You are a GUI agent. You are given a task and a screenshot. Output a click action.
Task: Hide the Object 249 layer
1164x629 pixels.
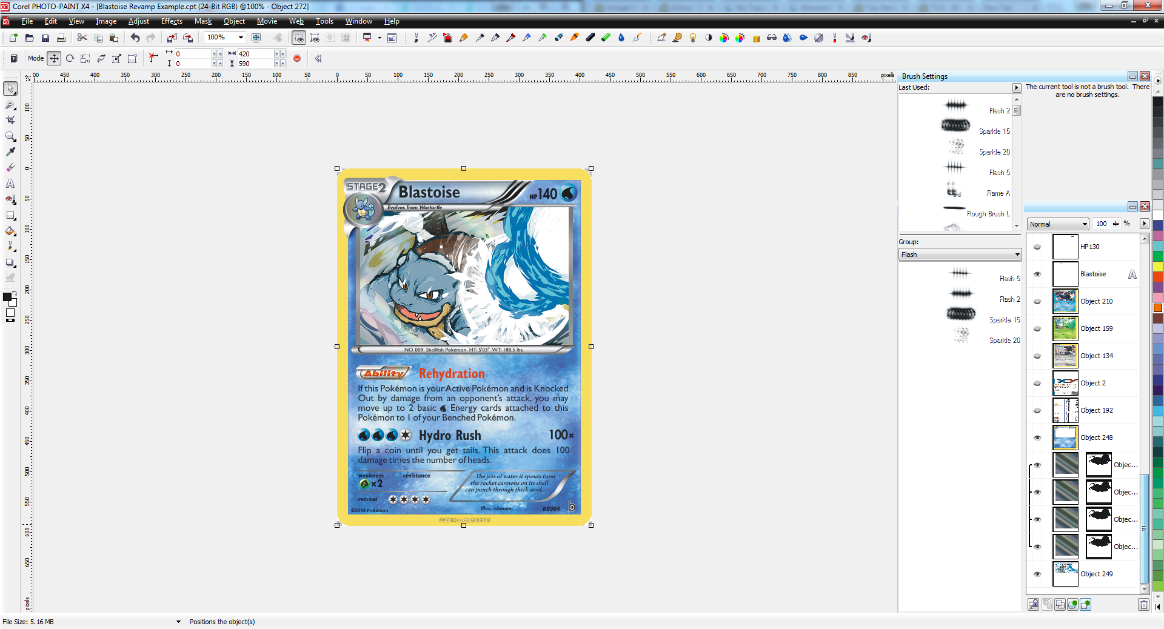pos(1037,574)
